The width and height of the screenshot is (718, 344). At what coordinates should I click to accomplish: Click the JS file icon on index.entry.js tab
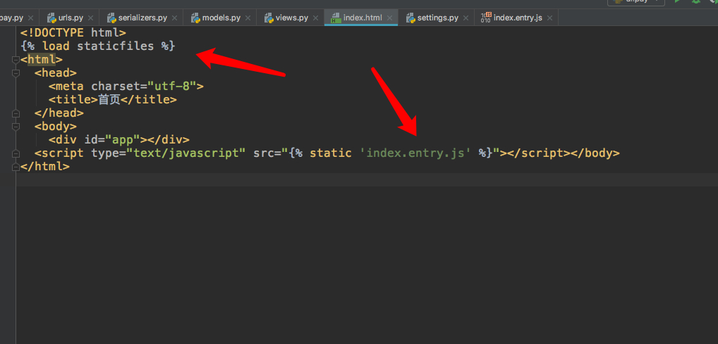[486, 18]
